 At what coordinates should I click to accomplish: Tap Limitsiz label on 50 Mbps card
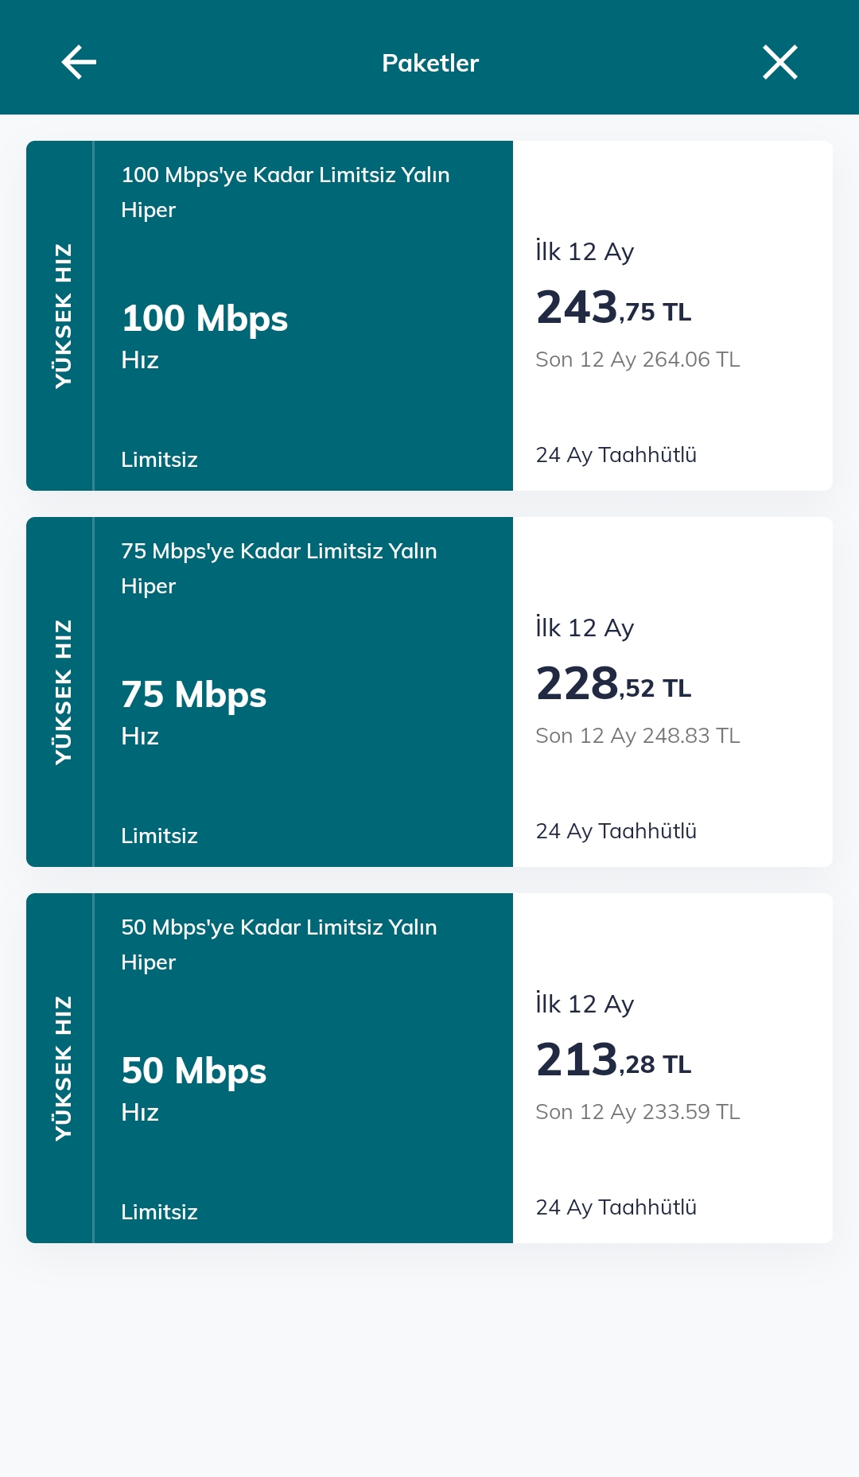click(x=159, y=1212)
